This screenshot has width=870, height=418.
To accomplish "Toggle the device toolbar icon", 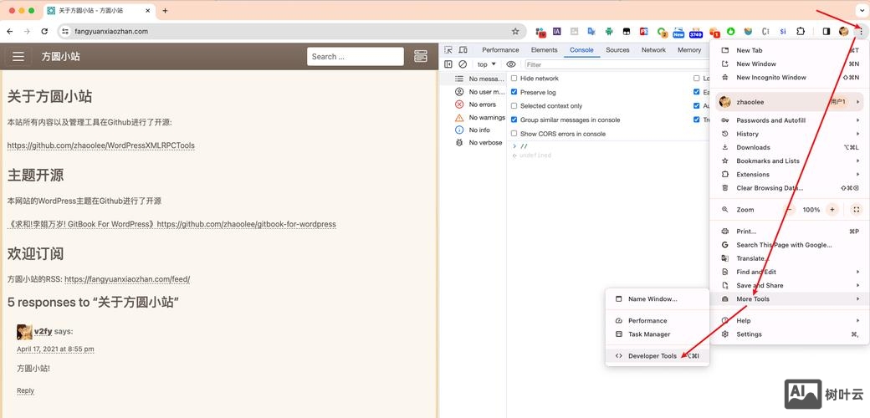I will tap(463, 50).
